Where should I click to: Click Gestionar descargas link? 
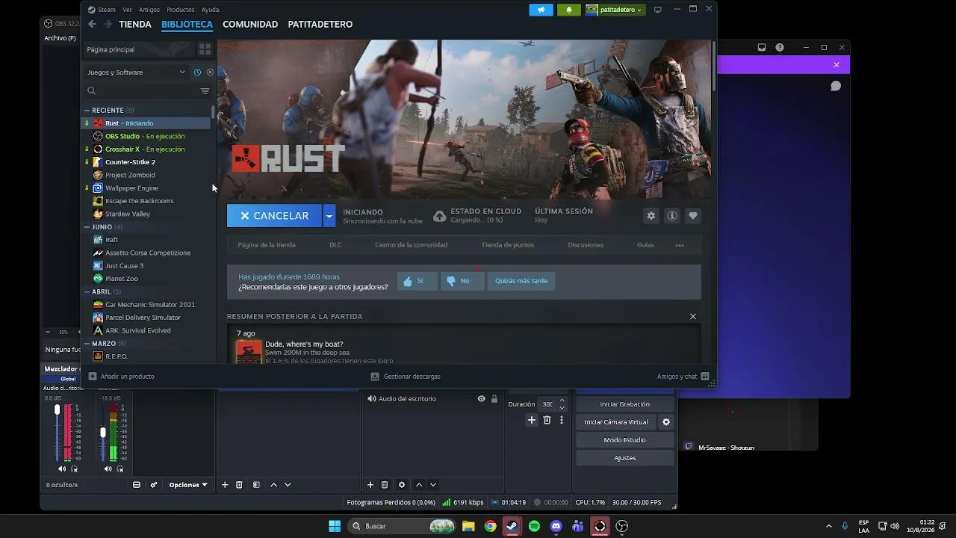click(406, 377)
